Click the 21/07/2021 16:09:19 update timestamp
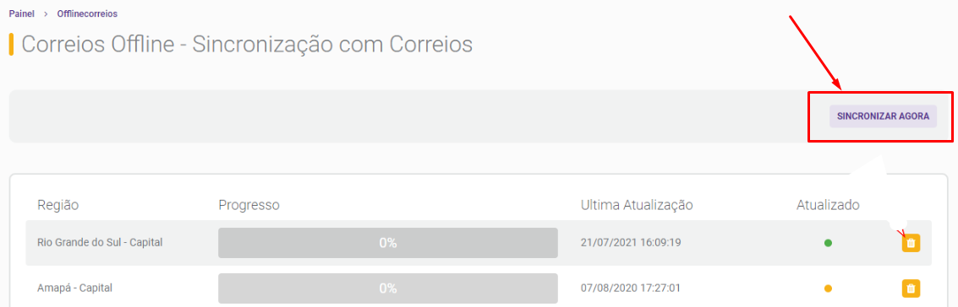The height and width of the screenshot is (307, 958). click(631, 242)
